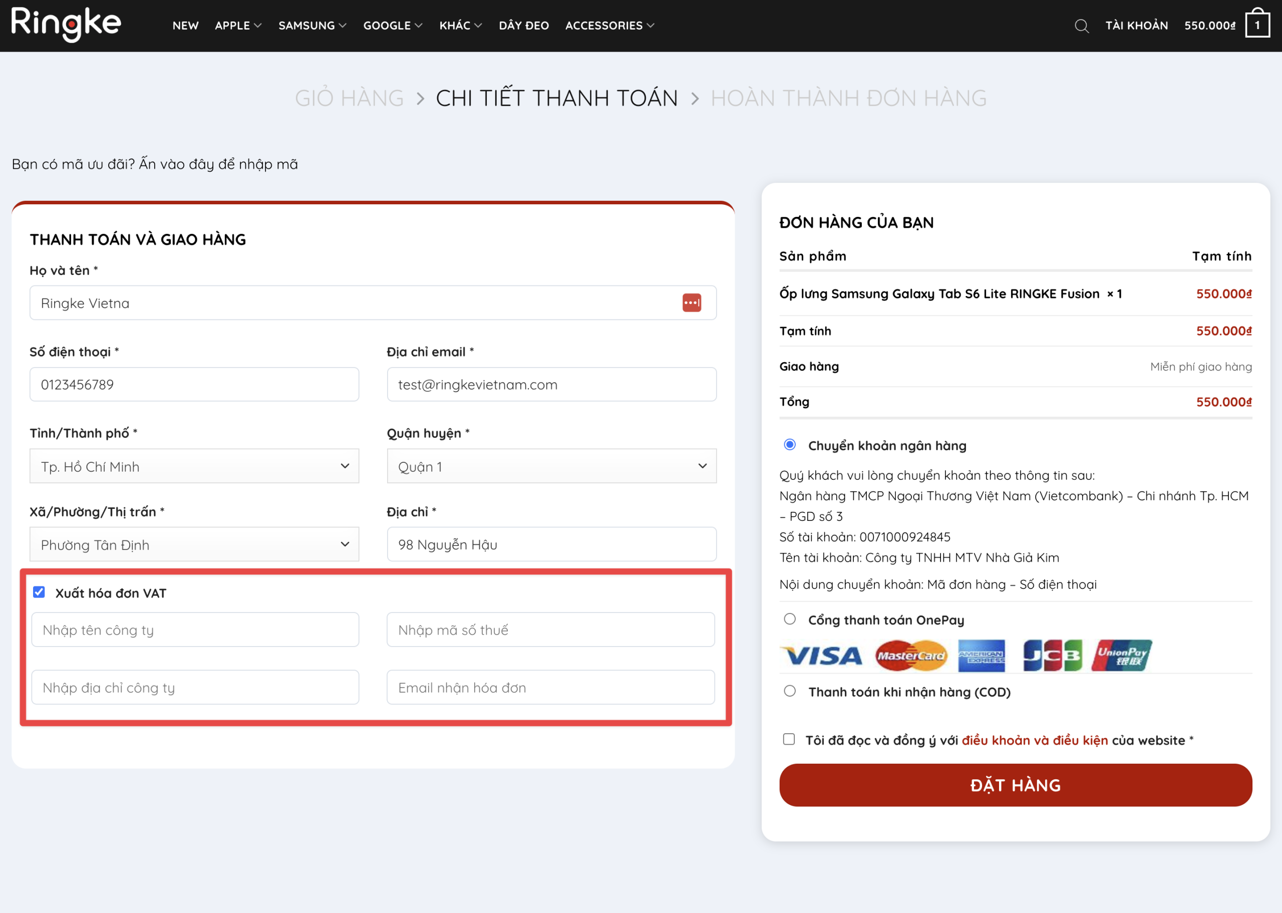Screen dimensions: 1282x913
Task: Click the Nhập mã số thuế field
Action: 551,630
